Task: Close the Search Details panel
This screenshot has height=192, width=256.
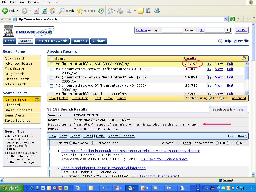Action: point(240,110)
